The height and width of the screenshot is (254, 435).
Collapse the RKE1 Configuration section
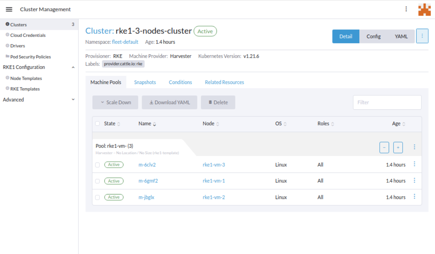click(73, 67)
